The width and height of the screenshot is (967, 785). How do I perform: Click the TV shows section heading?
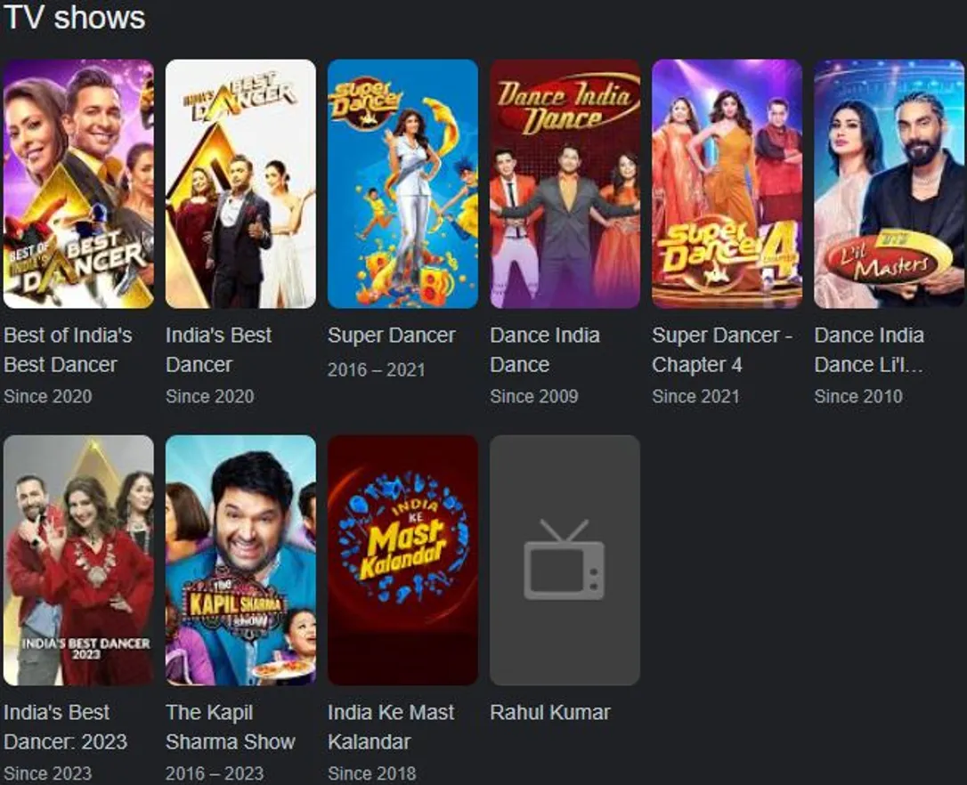(75, 17)
